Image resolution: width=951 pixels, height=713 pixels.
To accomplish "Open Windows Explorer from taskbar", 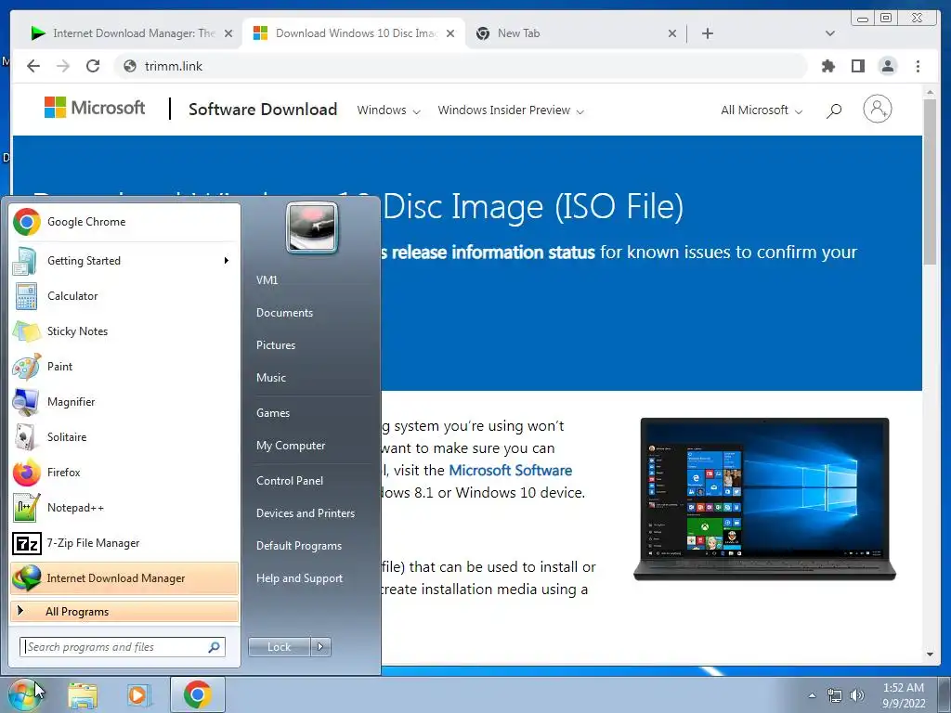I will pos(83,694).
